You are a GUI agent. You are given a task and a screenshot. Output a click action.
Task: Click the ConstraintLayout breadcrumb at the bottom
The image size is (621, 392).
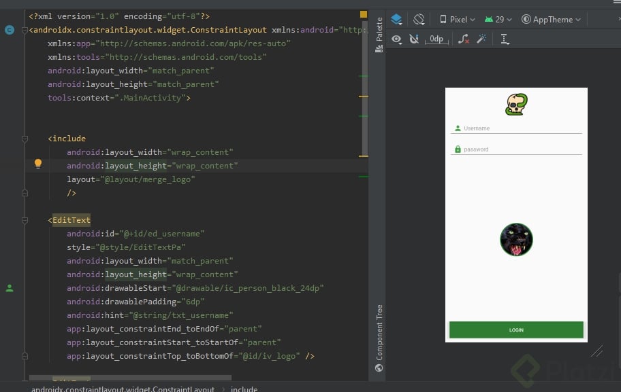click(x=123, y=389)
